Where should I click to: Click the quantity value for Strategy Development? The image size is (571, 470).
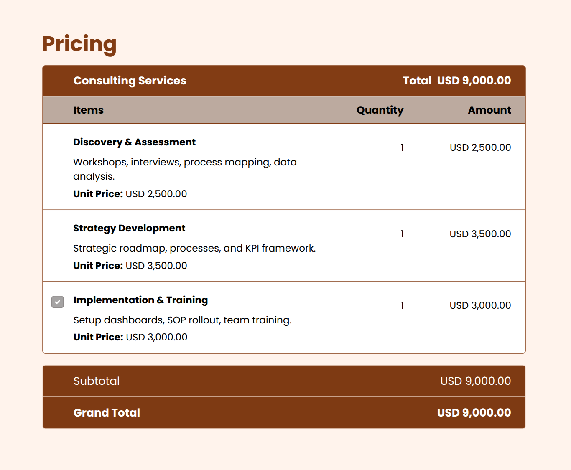coord(402,234)
